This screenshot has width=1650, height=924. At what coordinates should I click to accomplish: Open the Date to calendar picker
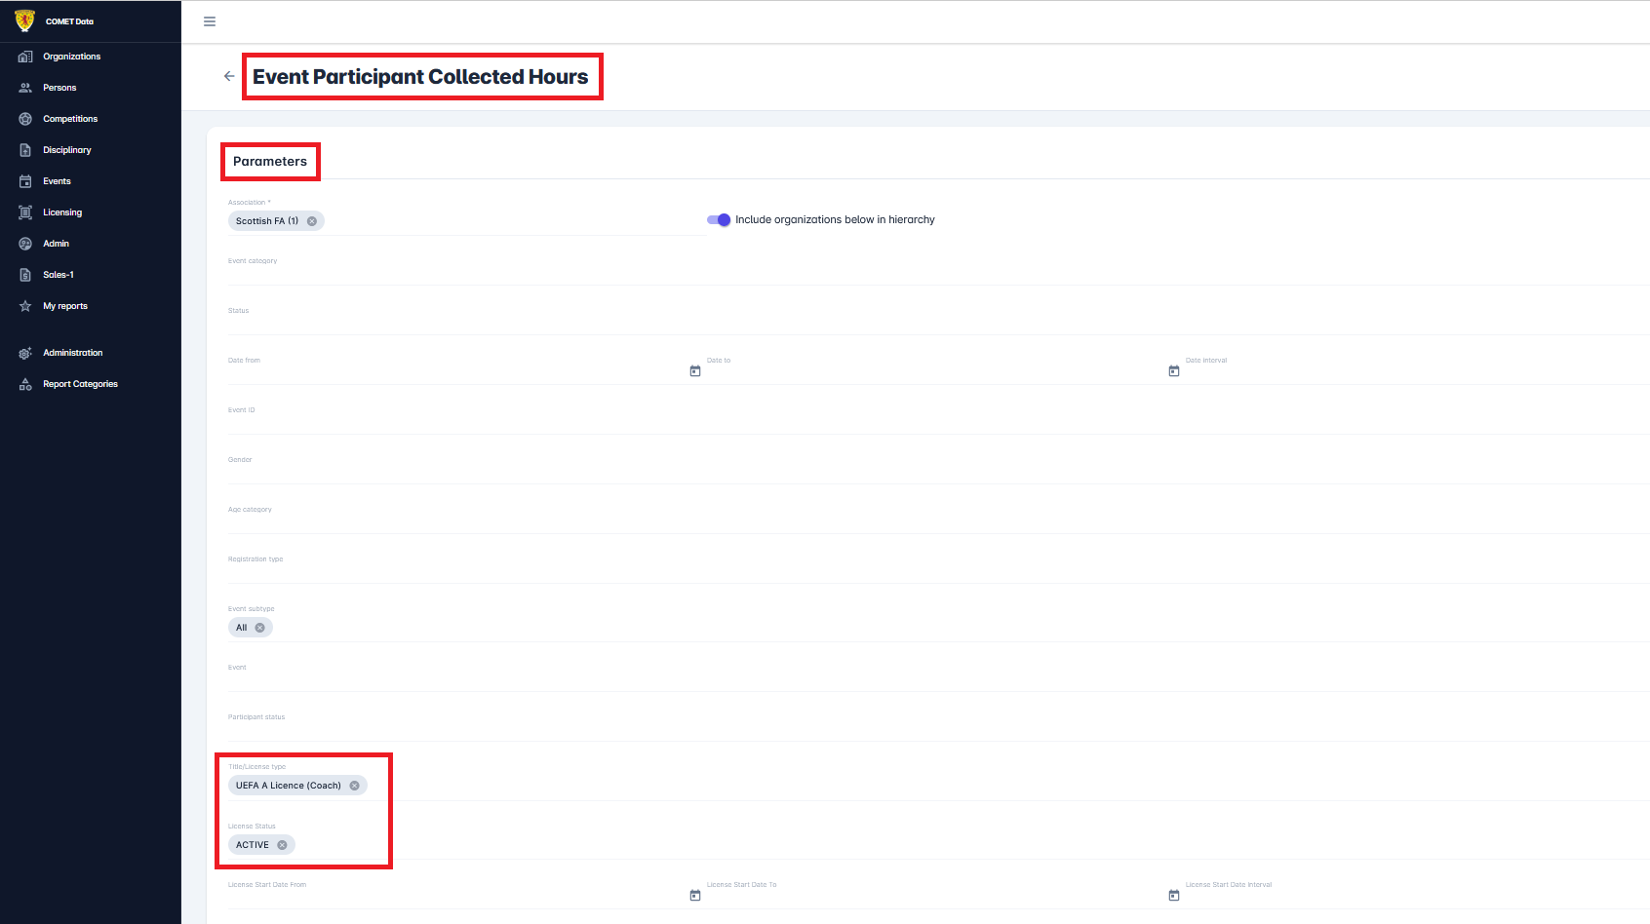coord(1174,371)
